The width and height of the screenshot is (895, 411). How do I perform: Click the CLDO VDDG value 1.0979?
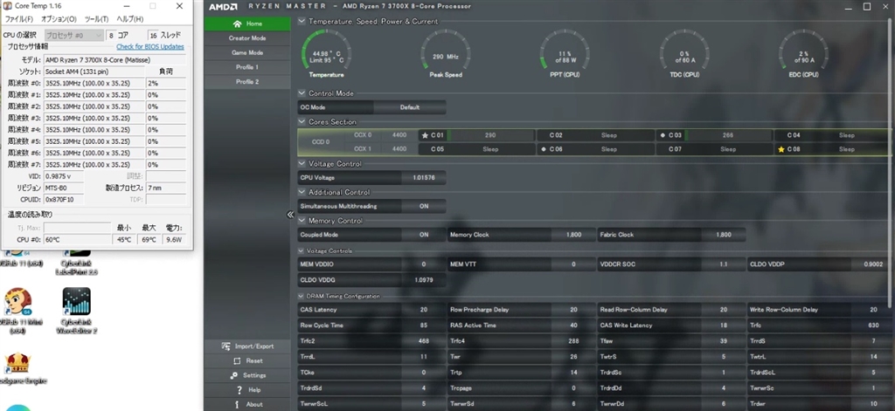tap(424, 280)
